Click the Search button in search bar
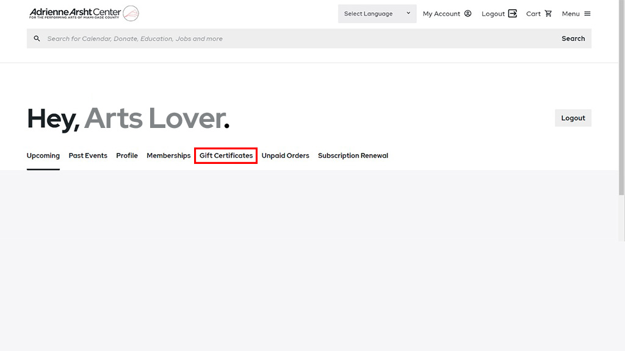 (x=573, y=38)
